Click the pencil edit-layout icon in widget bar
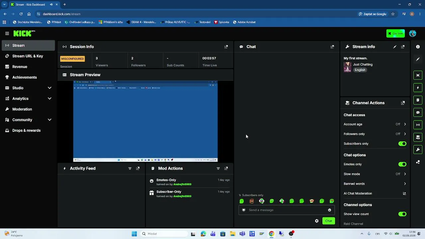425x239 pixels. pos(418,59)
